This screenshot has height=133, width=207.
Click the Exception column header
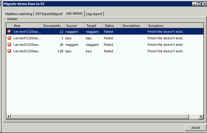pos(165,26)
